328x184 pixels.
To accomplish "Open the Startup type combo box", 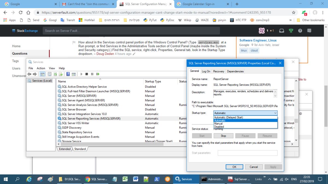I will tap(245, 113).
